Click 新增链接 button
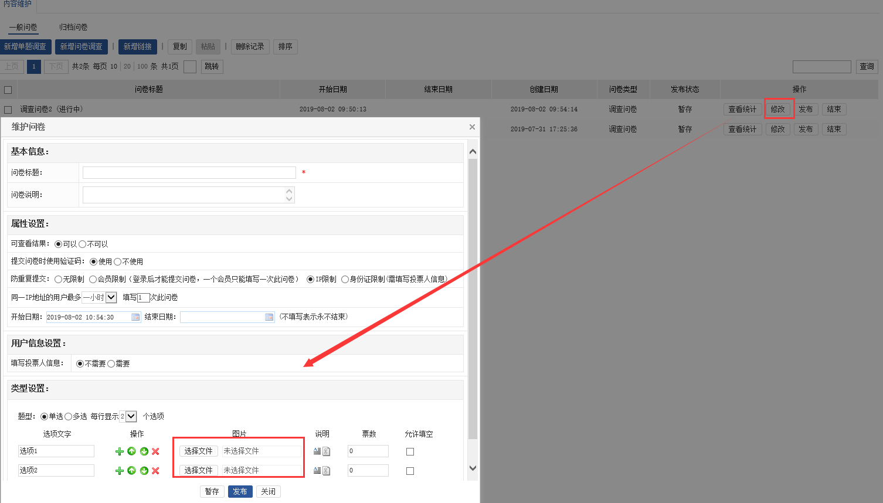 pyautogui.click(x=138, y=46)
